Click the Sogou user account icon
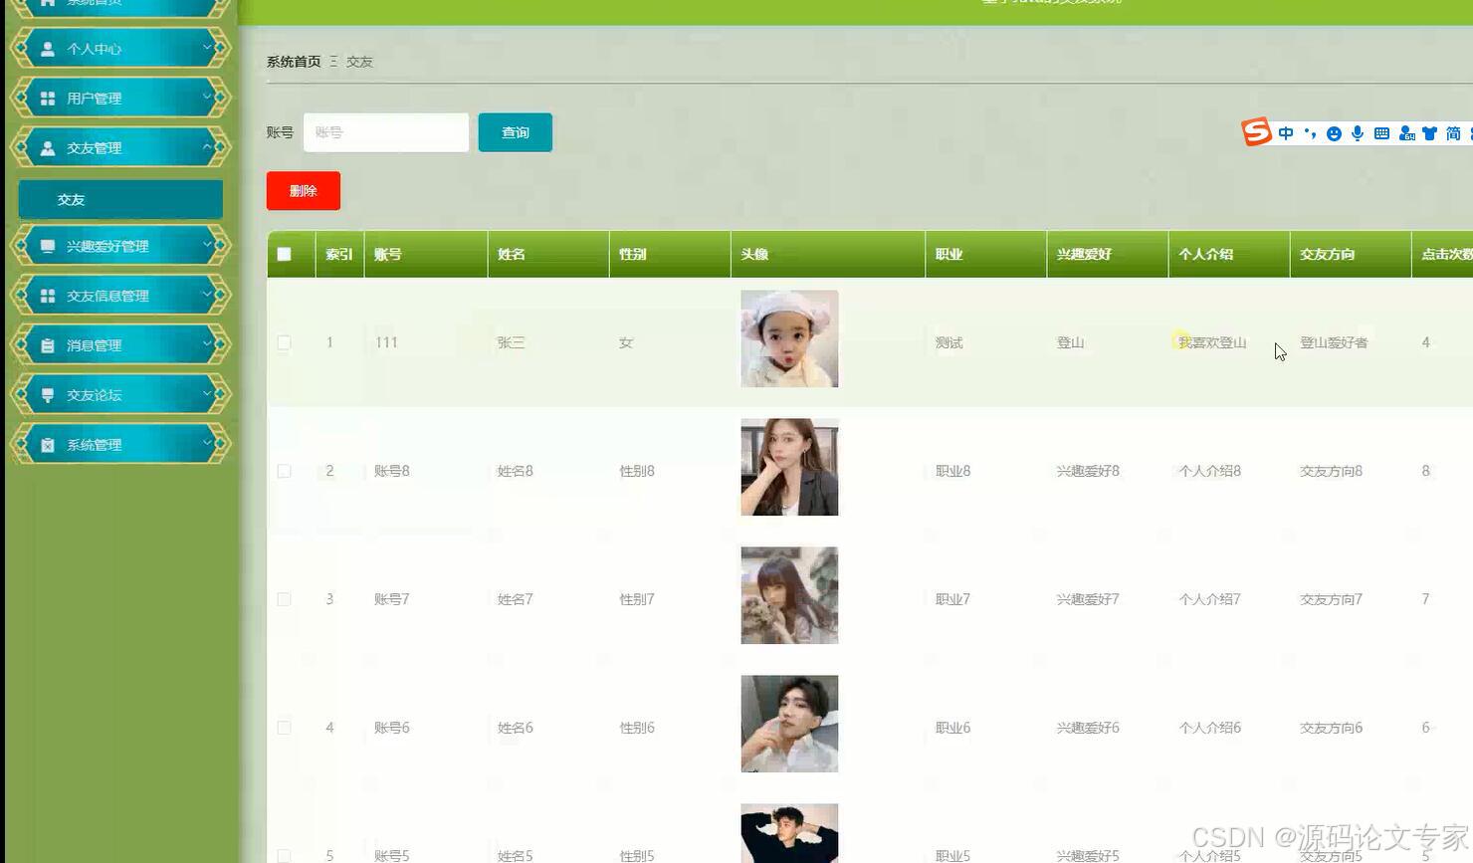Screen dimensions: 1473x863 (x=1406, y=133)
